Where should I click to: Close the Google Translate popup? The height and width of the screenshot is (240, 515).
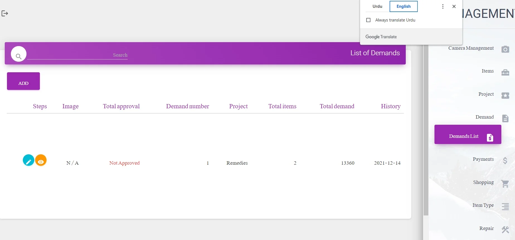[454, 6]
